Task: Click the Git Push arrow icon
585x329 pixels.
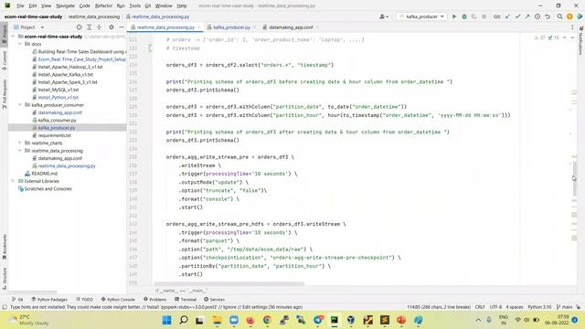Action: 527,16
